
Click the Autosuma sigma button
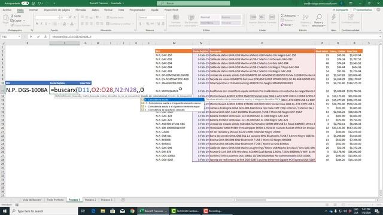[x=288, y=16]
